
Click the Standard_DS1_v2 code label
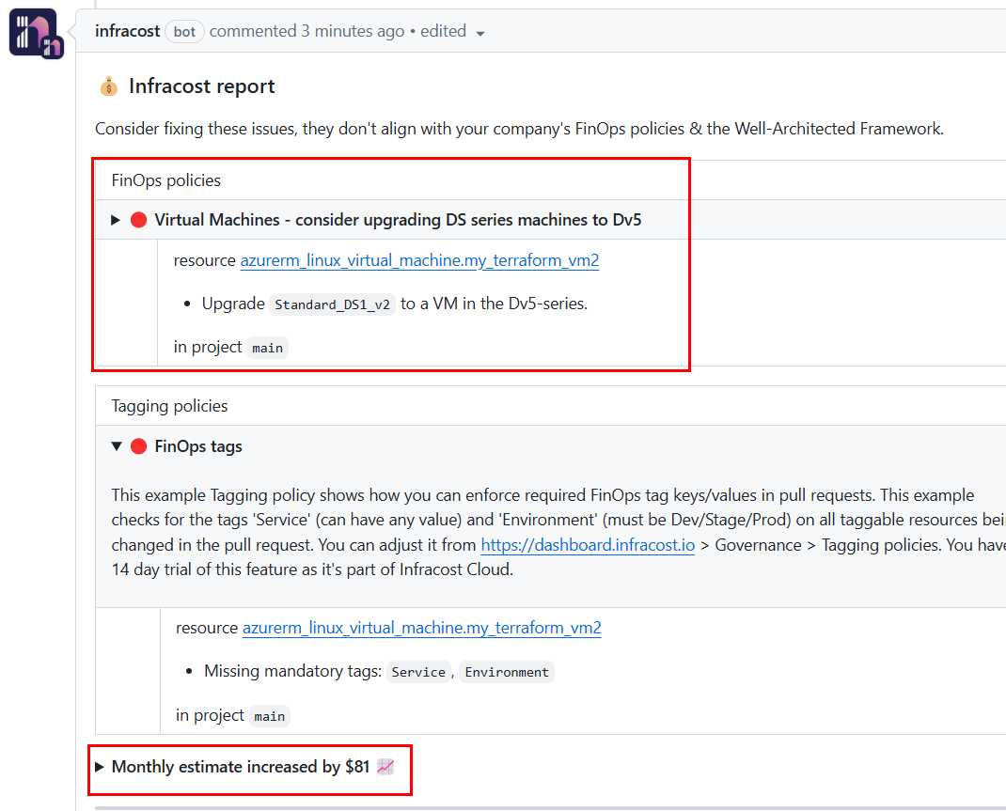point(332,304)
